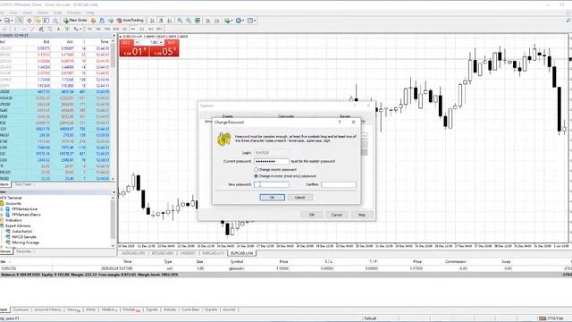
Task: Open the indicators list icon
Action: click(x=227, y=21)
